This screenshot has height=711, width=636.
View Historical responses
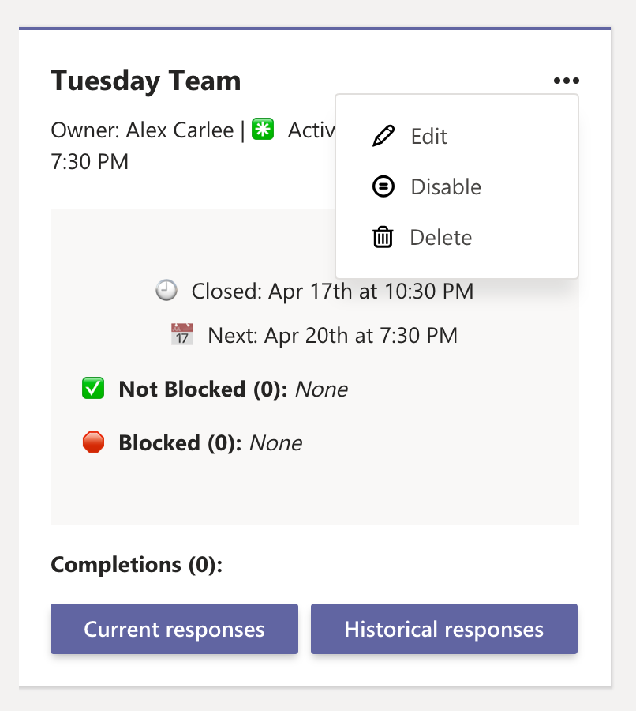pos(444,629)
